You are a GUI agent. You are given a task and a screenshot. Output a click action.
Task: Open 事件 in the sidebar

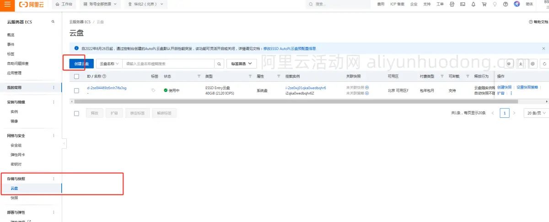click(x=11, y=44)
